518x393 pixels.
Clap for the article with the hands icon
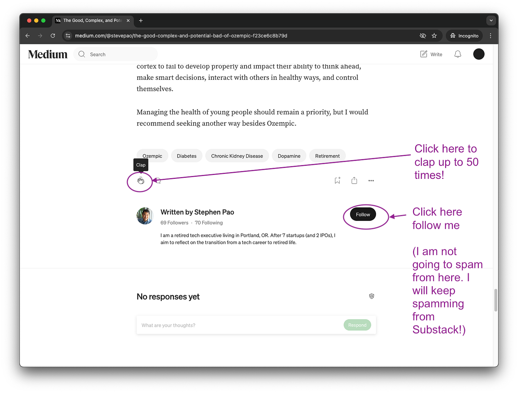point(141,181)
